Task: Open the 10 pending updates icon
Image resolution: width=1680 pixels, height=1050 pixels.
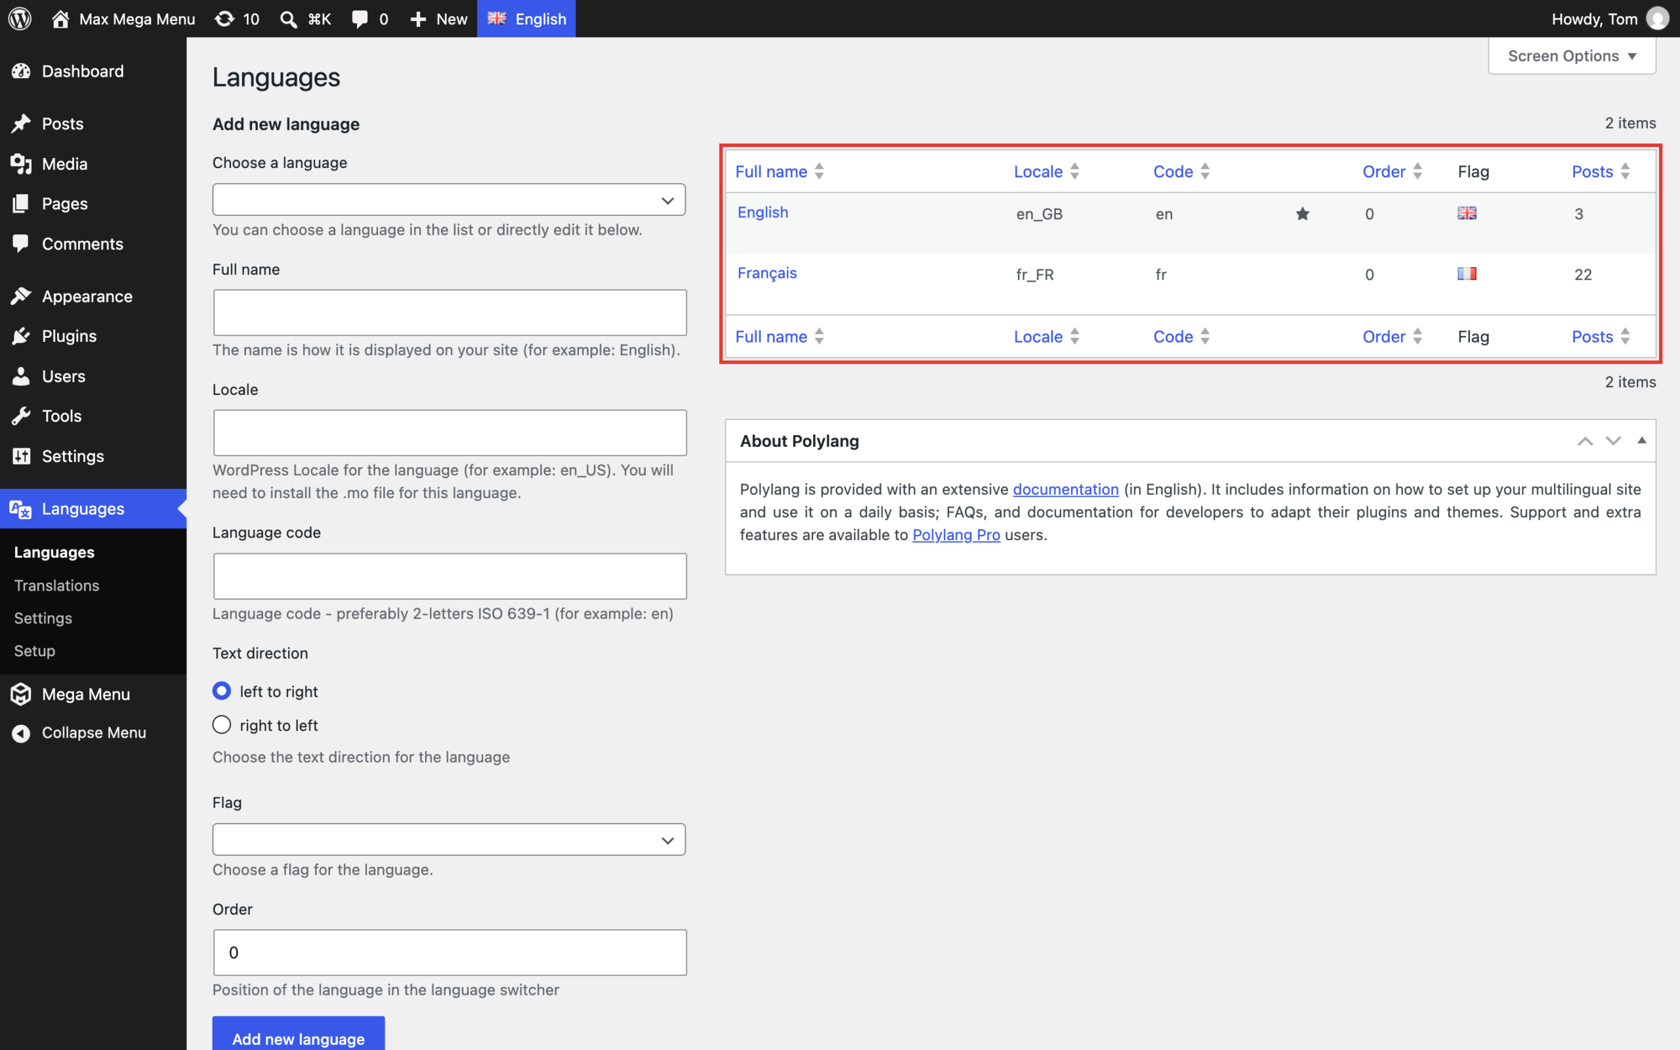Action: (224, 19)
